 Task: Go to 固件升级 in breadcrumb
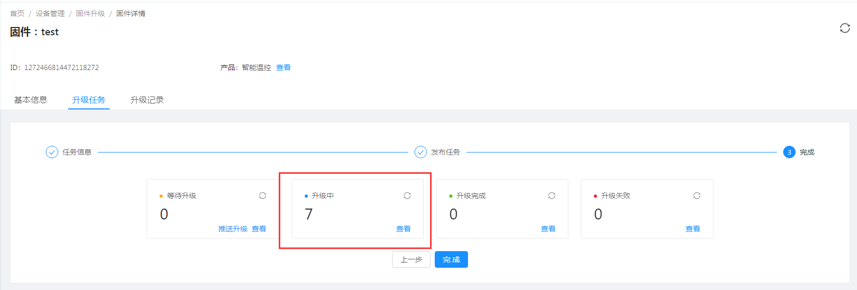pos(90,13)
